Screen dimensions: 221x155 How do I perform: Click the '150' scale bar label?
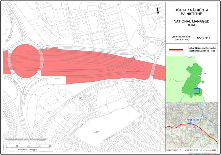[39, 146]
